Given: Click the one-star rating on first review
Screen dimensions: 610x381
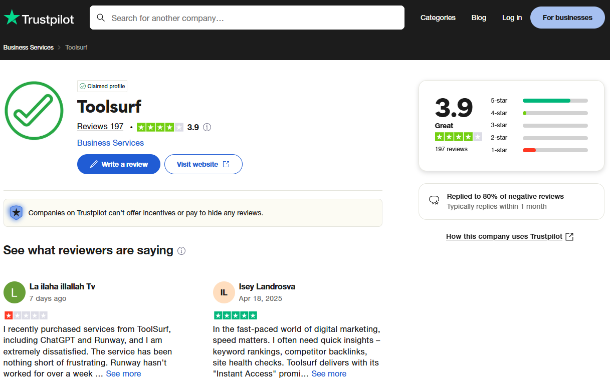Looking at the screenshot, I should 26,315.
